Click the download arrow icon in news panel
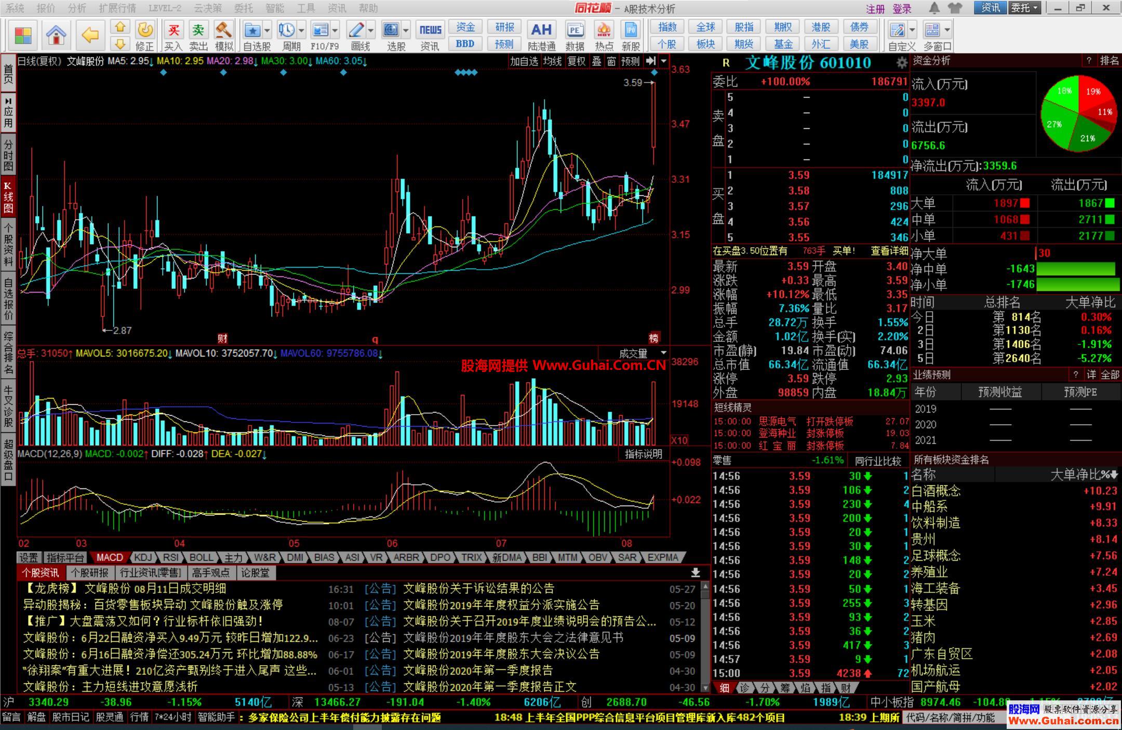 695,573
